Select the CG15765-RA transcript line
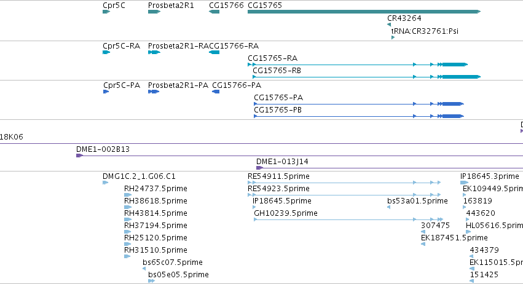The image size is (523, 284). tap(358, 65)
